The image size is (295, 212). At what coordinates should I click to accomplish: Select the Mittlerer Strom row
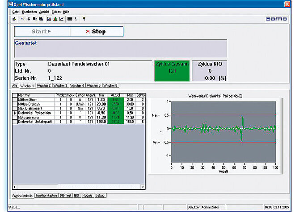79,99
